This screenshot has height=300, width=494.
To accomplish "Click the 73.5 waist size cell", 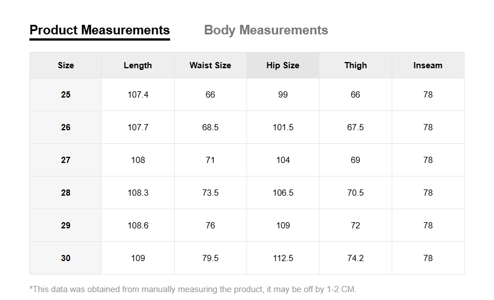I will coord(210,193).
